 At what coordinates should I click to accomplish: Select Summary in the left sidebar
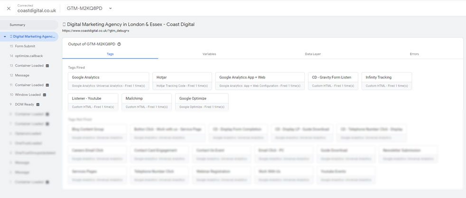pyautogui.click(x=18, y=25)
